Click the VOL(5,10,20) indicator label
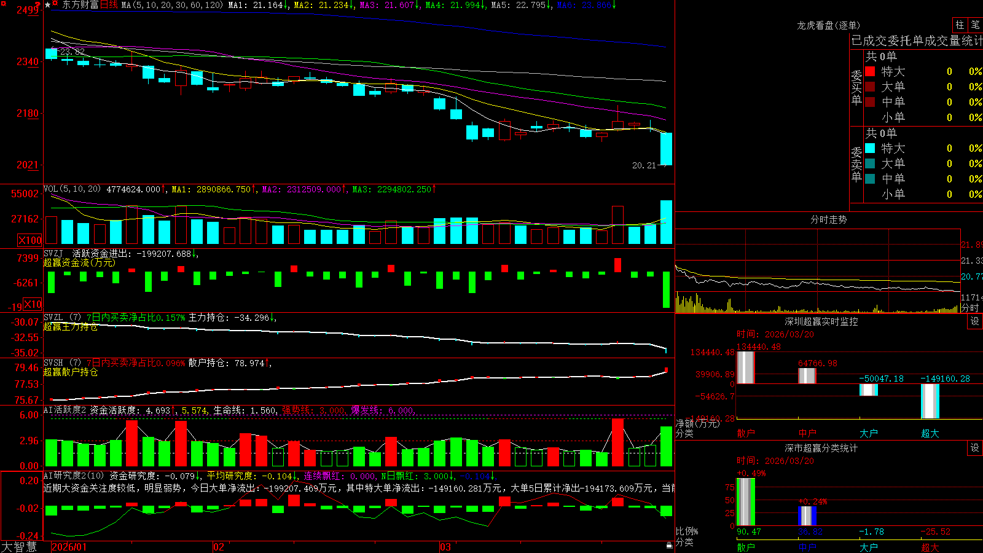Screen dimensions: 983x553 (72, 189)
